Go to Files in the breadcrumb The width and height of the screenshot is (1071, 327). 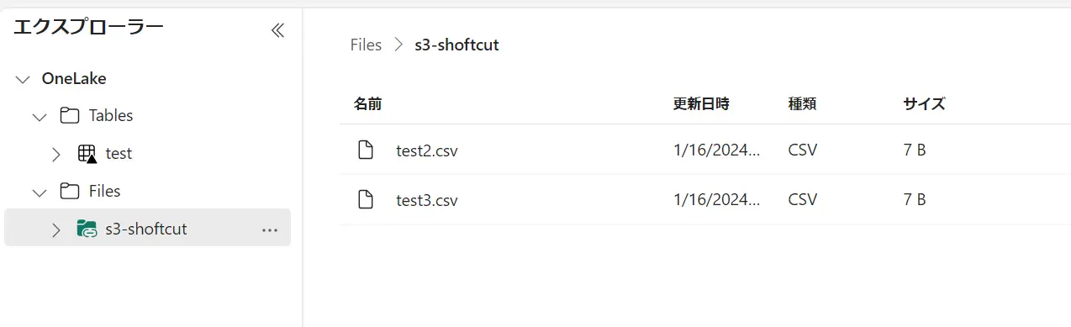[366, 45]
